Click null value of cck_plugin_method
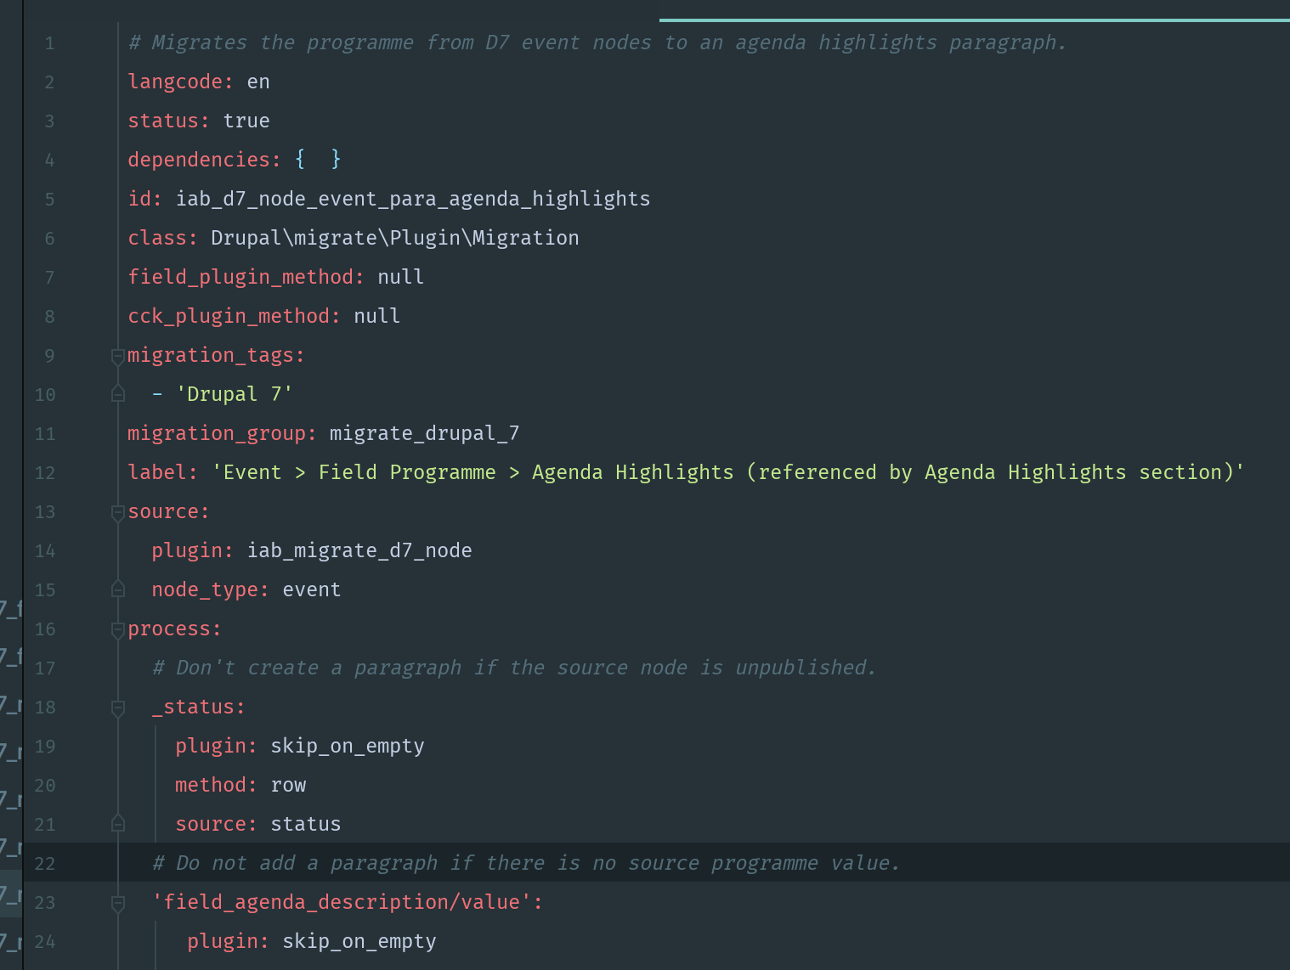 [x=376, y=316]
